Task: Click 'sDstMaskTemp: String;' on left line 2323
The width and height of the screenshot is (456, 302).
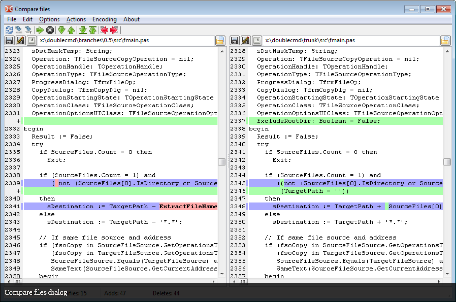Action: [72, 51]
